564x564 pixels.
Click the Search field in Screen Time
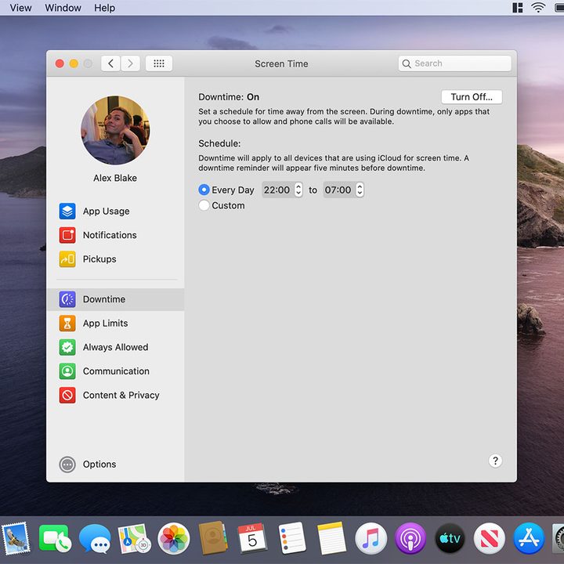click(454, 63)
